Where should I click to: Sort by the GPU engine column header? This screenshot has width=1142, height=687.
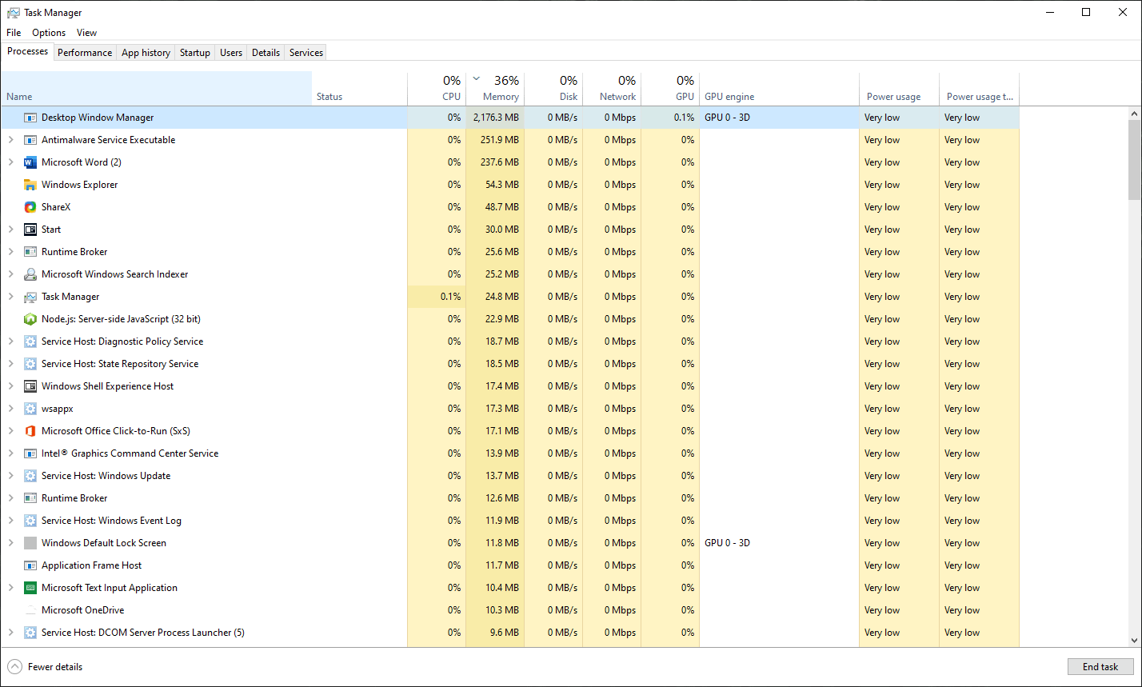click(x=780, y=88)
